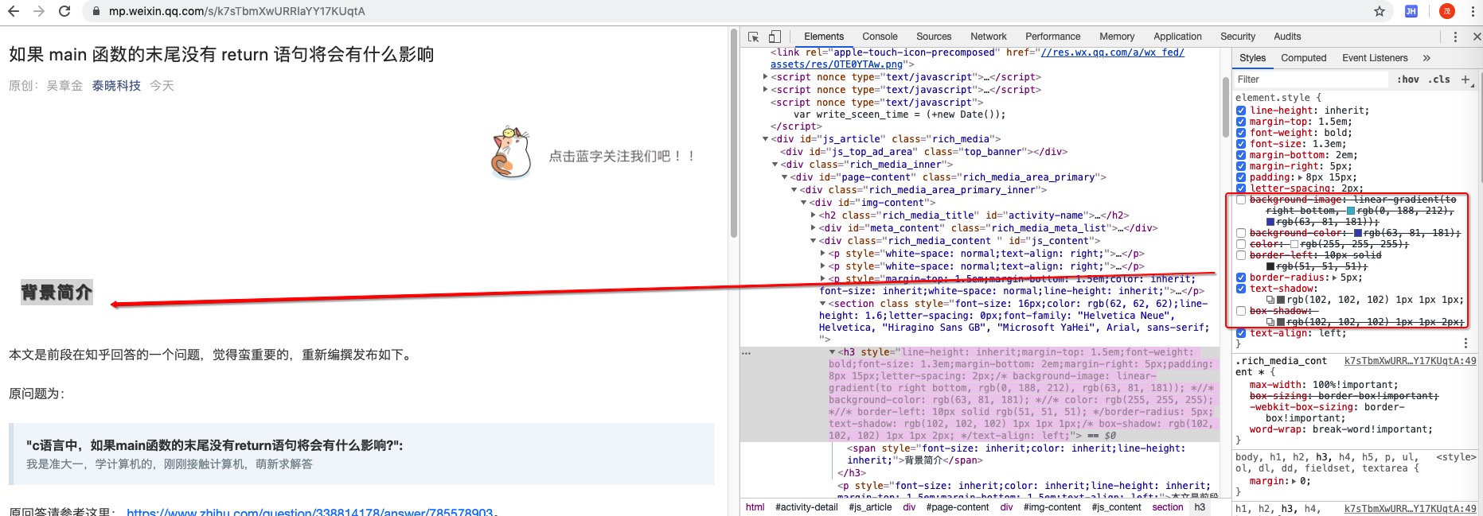Click the cat mascot image in article
Viewport: 1483px width, 516px height.
[511, 152]
